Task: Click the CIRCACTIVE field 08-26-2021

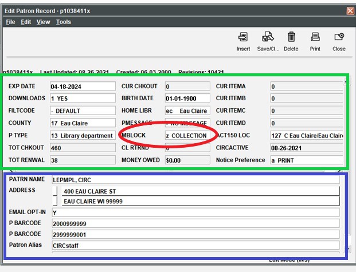Action: point(307,148)
